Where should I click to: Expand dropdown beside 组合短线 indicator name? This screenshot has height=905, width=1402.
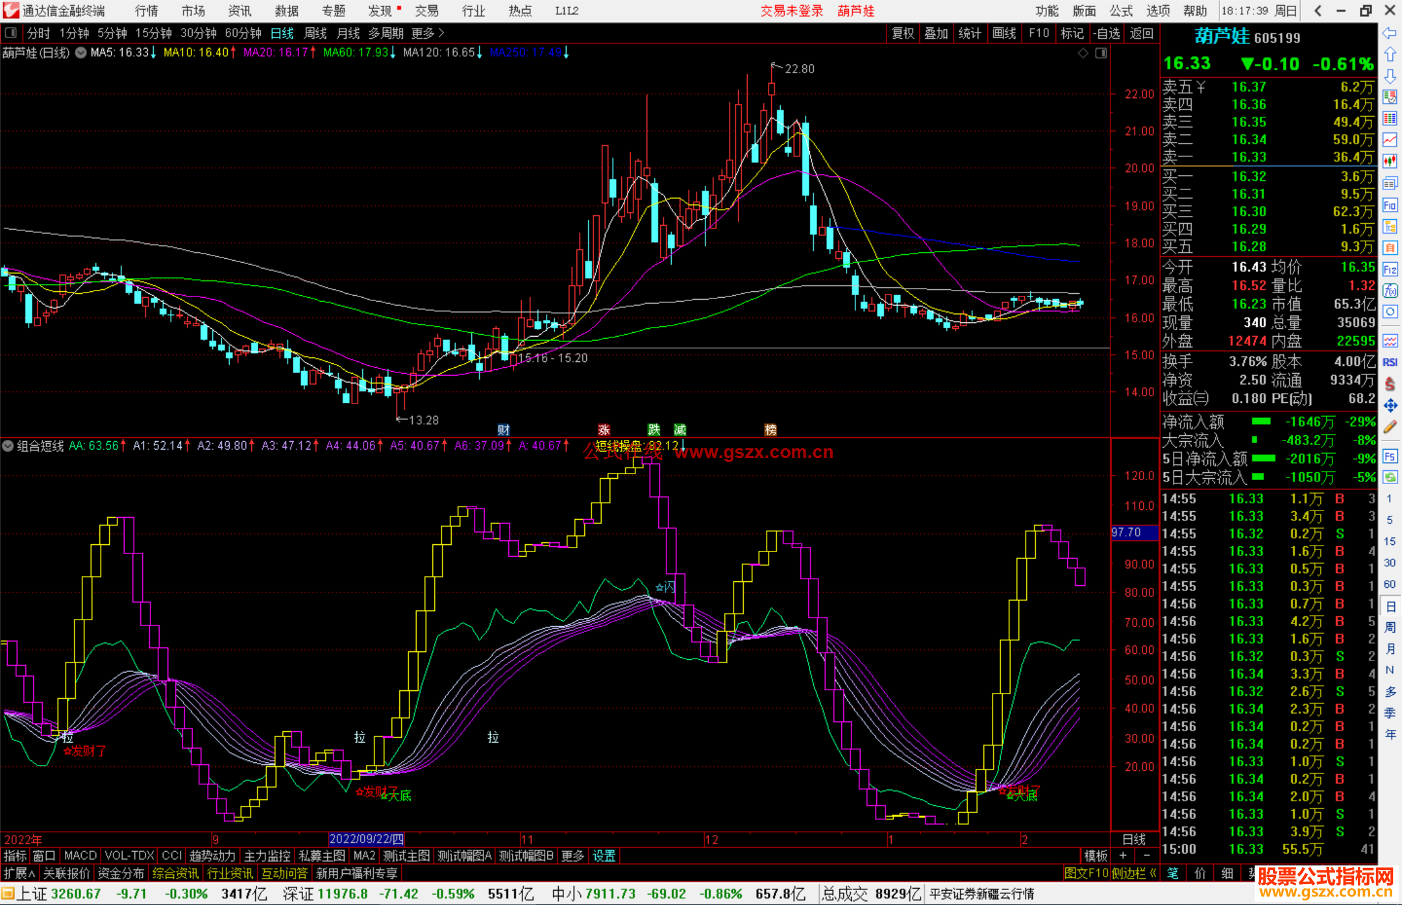[x=8, y=446]
